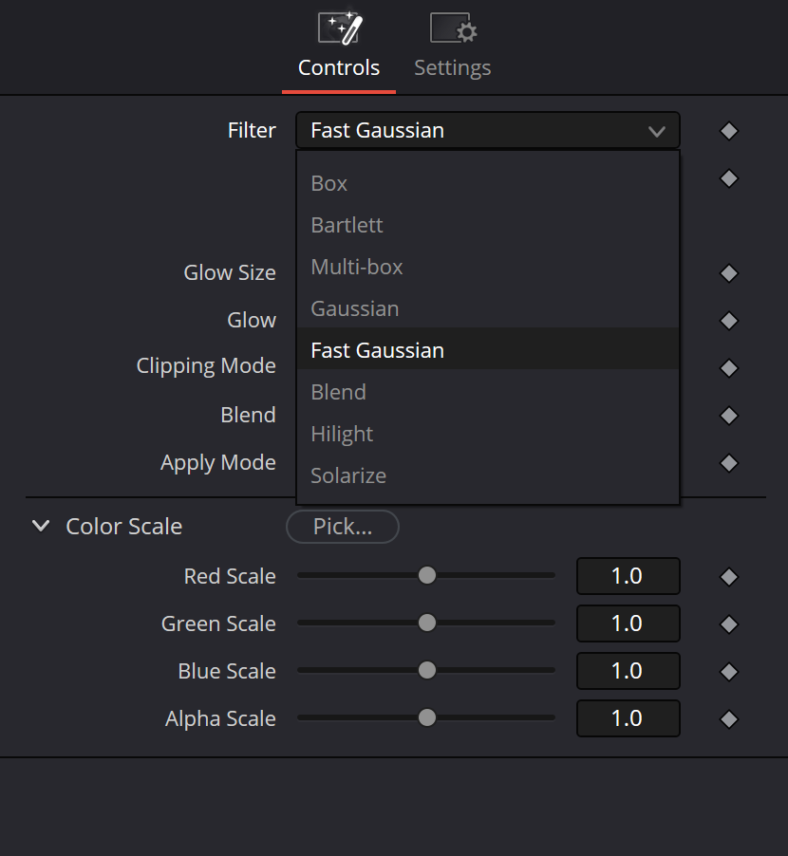
Task: Choose Blend filter option
Action: click(488, 392)
